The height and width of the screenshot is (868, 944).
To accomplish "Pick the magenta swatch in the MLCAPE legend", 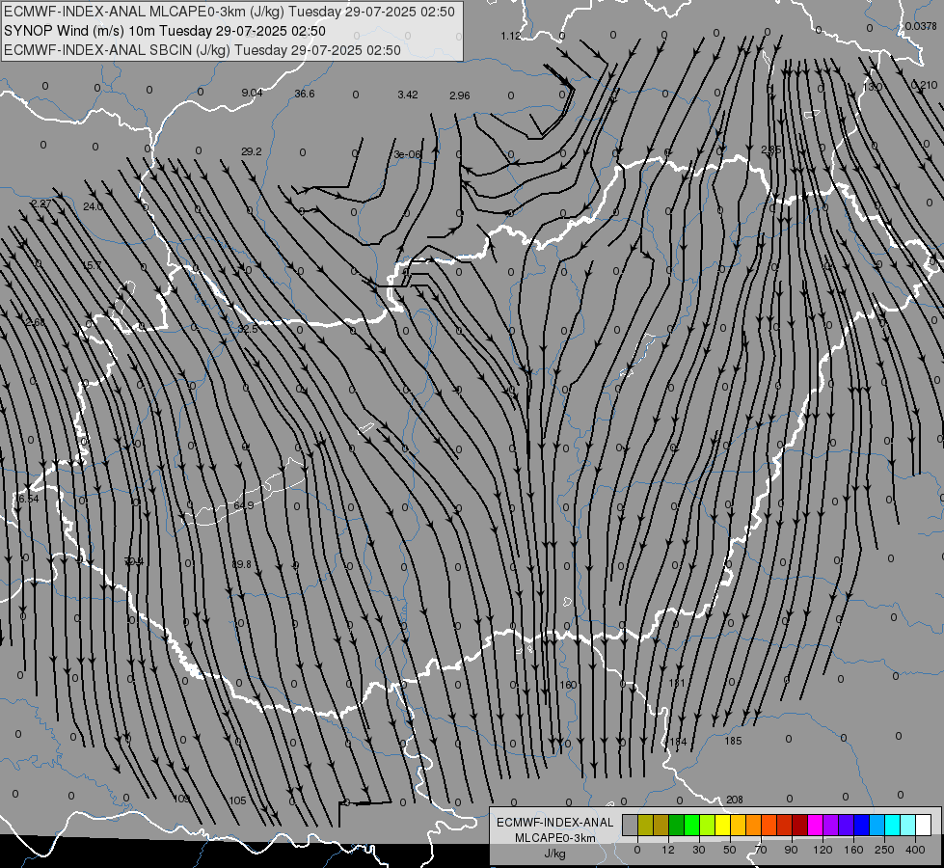I will (x=816, y=825).
